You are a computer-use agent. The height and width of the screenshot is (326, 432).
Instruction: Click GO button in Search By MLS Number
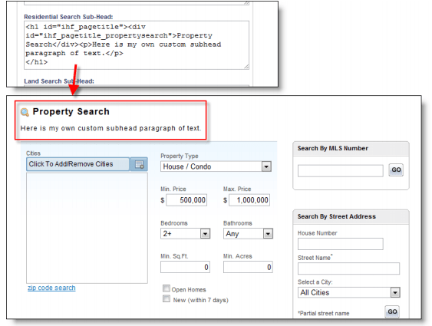click(x=396, y=170)
